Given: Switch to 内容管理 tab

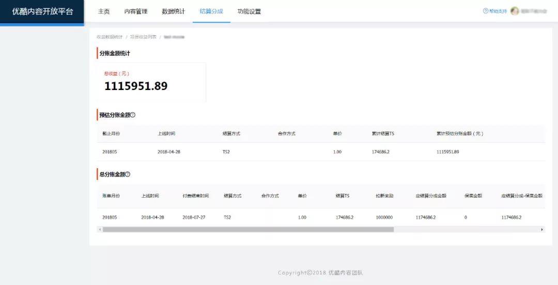Looking at the screenshot, I should [x=136, y=11].
